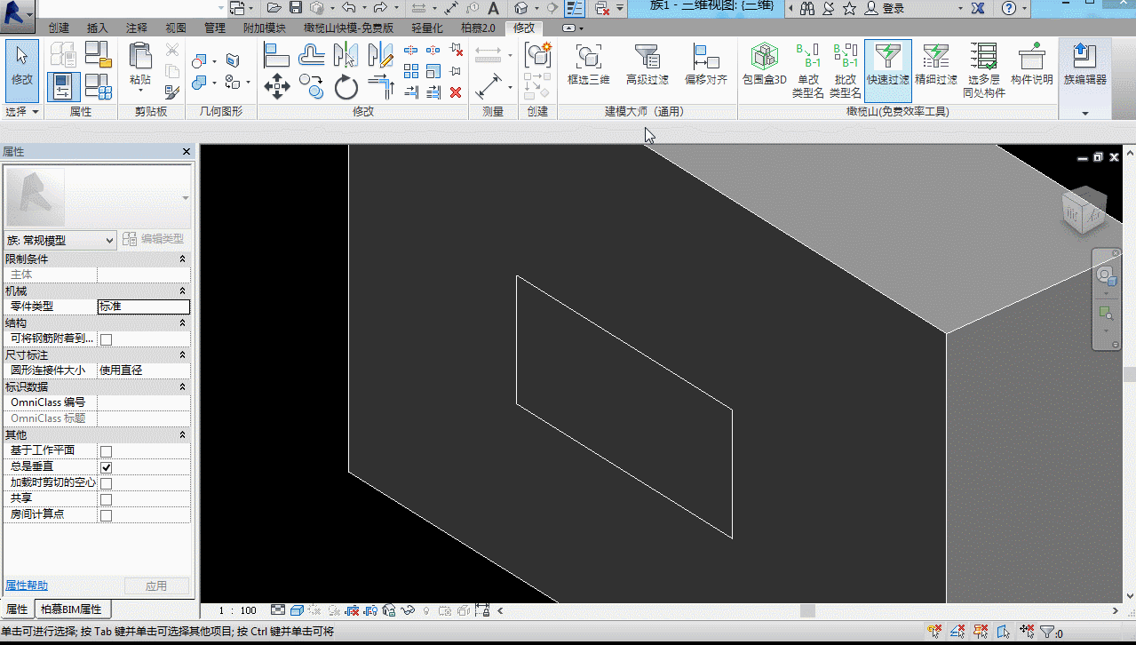1136x645 pixels.
Task: Click the Match type properties brush icon
Action: (172, 91)
